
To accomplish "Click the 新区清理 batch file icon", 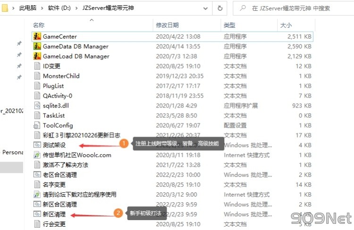I will click(x=37, y=214).
